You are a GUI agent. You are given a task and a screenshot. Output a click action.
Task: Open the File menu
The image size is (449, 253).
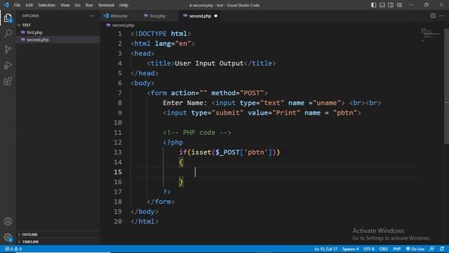pos(17,5)
